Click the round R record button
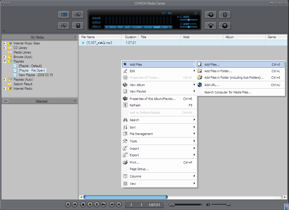 (x=225, y=26)
